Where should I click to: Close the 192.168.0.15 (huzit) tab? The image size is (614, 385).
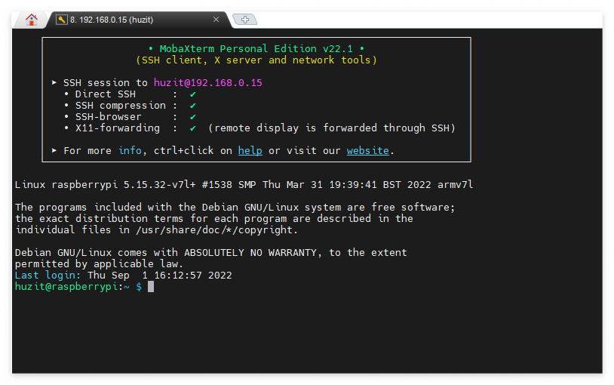216,19
